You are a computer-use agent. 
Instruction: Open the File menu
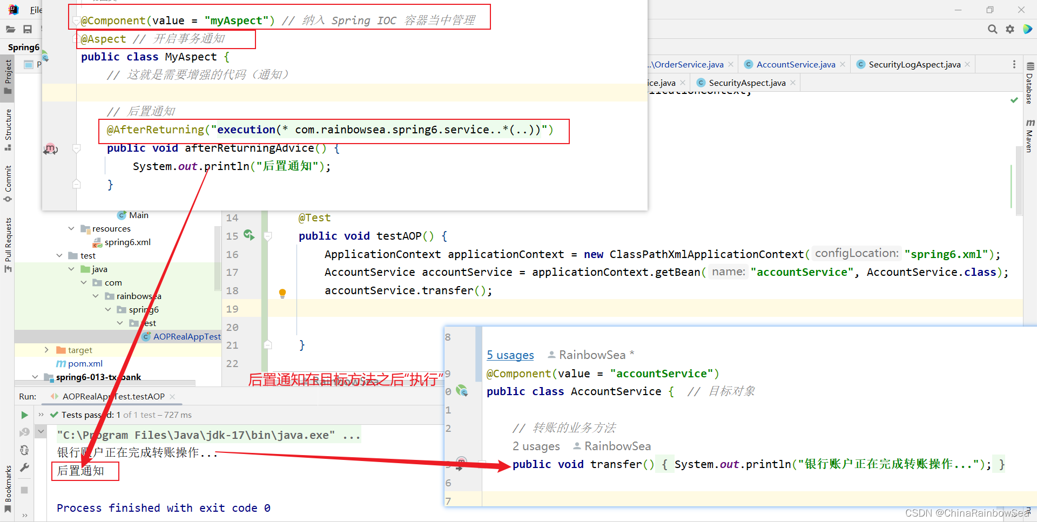pos(36,10)
